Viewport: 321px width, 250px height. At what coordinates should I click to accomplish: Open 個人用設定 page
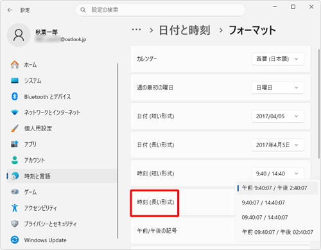pyautogui.click(x=62, y=129)
